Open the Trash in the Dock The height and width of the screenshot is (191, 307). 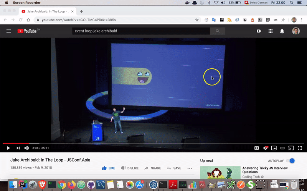click(294, 185)
